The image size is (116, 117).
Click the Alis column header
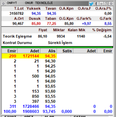click(48, 51)
